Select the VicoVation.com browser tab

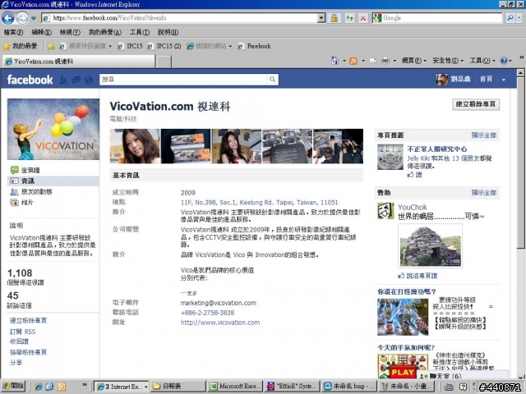tap(79, 62)
